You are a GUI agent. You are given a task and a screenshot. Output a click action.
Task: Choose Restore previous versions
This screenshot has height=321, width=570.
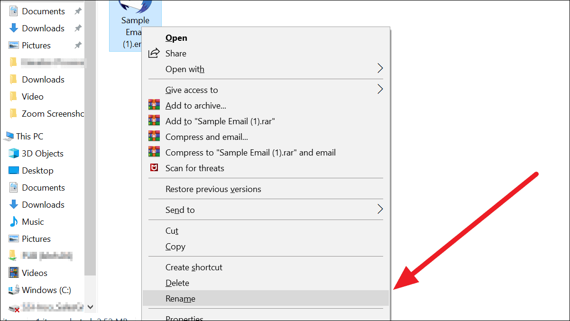tap(213, 189)
